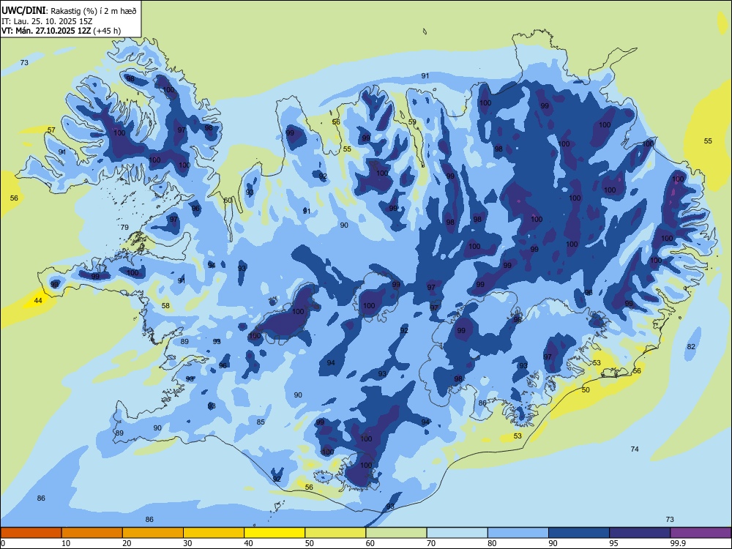Screen dimensions: 732x549
Task: Click the valid time 'VT: Mán. 27.10.2025 12Z'
Action: coord(46,31)
